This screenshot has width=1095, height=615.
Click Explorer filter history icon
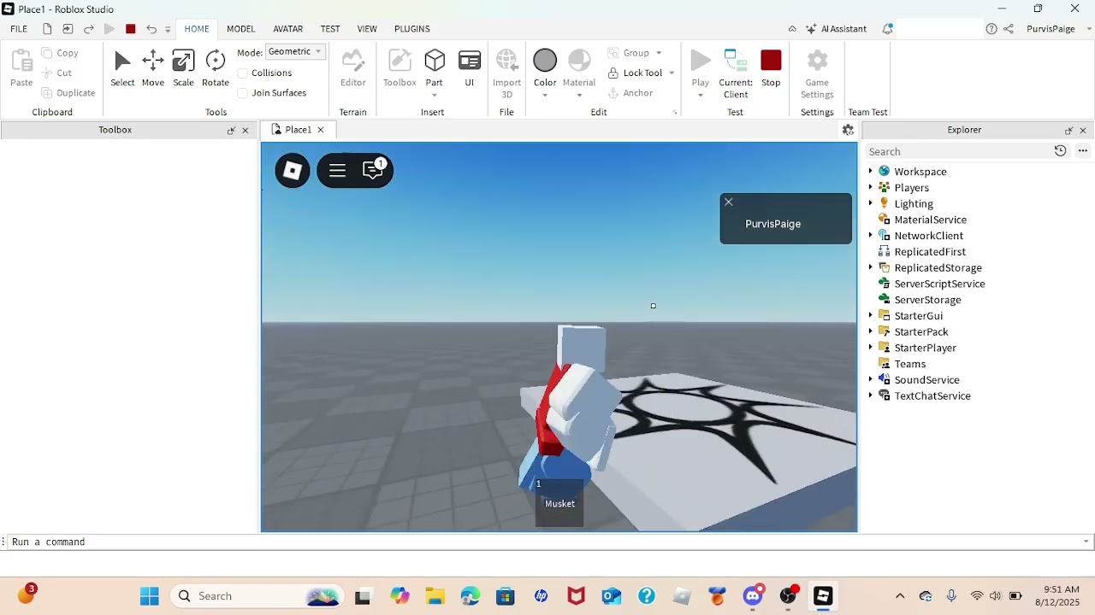[1060, 151]
